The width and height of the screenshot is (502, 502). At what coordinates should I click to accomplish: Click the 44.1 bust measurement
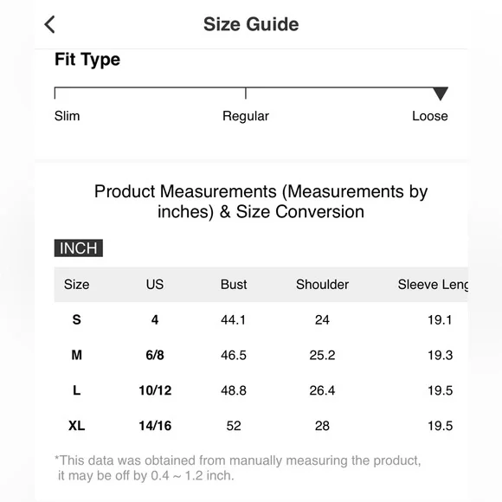234,320
